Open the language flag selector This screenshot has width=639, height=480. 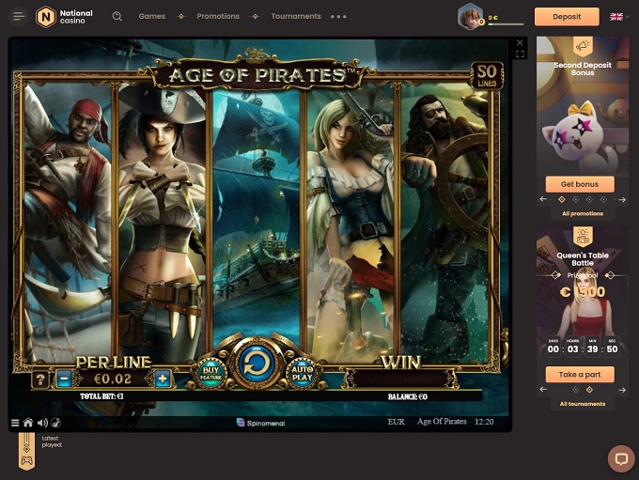616,17
